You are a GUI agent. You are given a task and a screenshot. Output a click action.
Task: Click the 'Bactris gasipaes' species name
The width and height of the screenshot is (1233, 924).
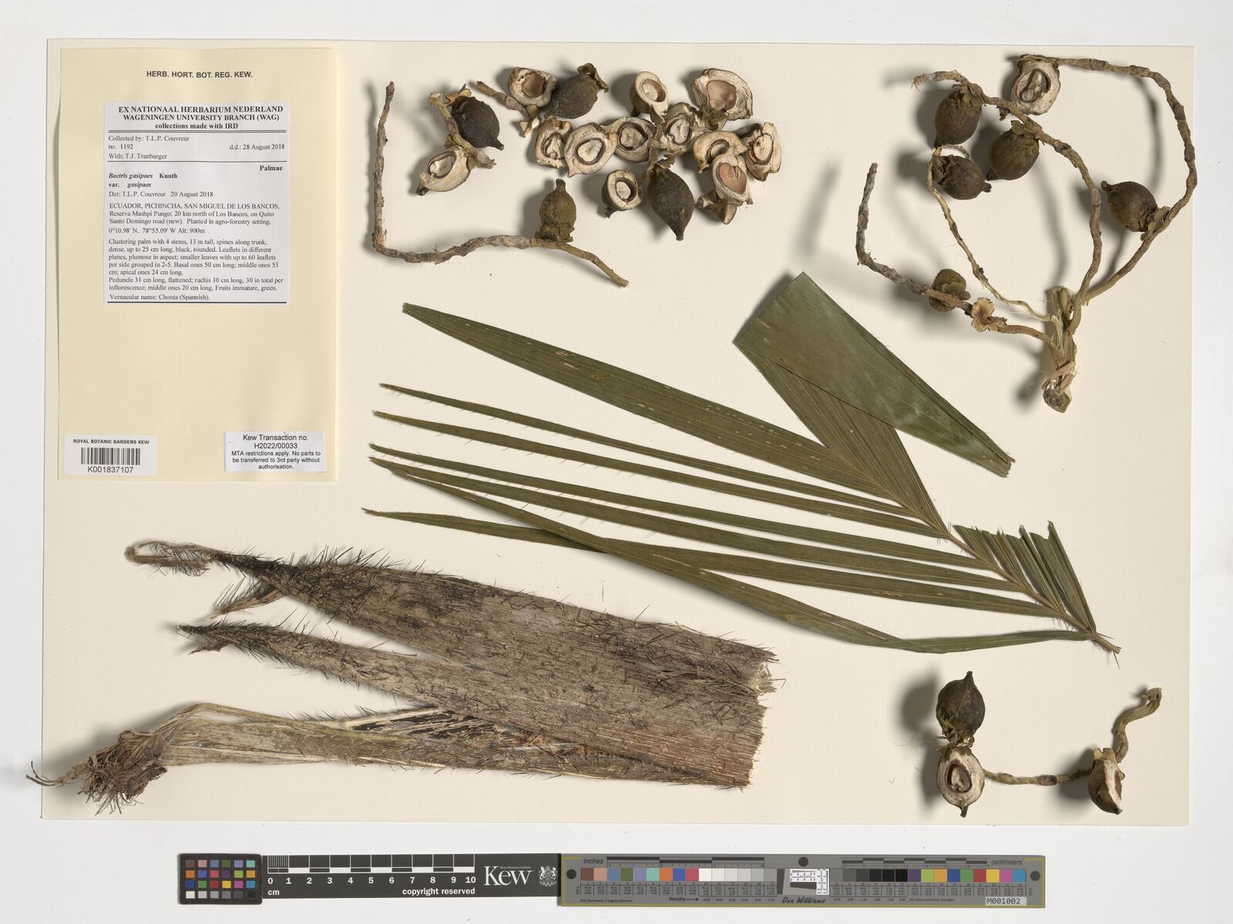[x=133, y=176]
